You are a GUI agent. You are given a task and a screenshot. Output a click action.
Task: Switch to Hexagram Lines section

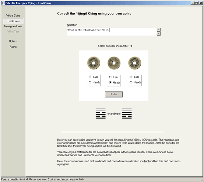pos(13,26)
